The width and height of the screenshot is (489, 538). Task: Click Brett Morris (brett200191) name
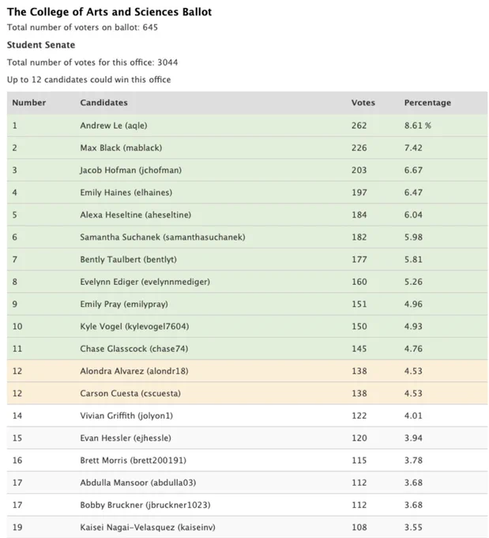[133, 460]
